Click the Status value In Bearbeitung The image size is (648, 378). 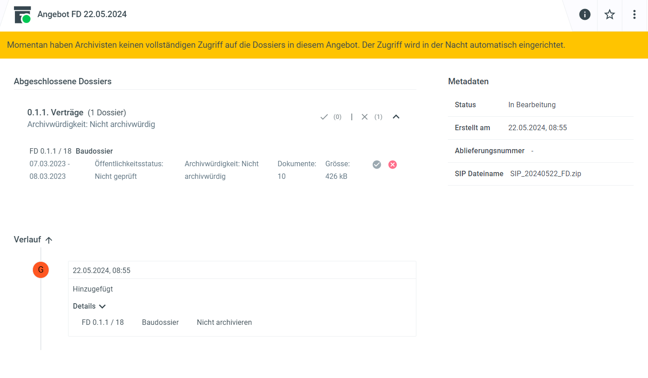coord(532,105)
